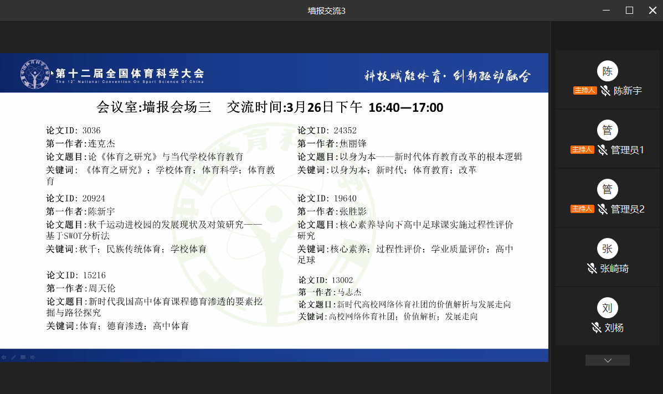Click muted microphone icon beside 刘杨
The width and height of the screenshot is (663, 394).
597,328
